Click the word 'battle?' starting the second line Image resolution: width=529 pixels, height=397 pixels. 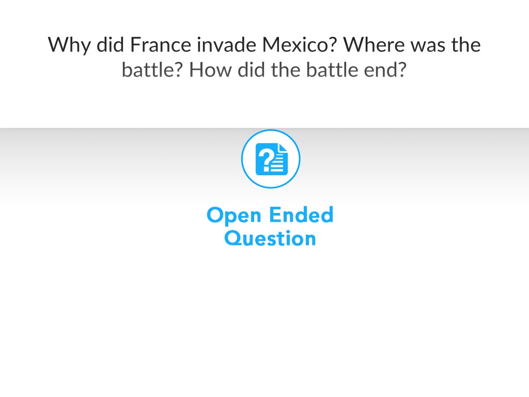[x=152, y=70]
